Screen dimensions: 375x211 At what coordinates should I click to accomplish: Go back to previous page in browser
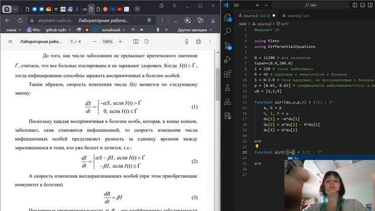[8, 21]
